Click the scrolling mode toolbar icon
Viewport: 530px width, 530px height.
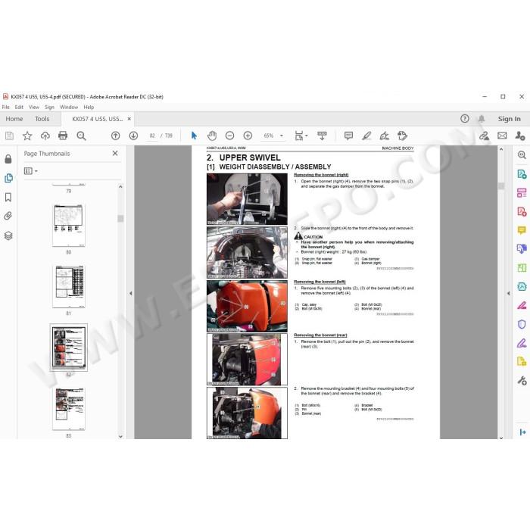coord(322,136)
